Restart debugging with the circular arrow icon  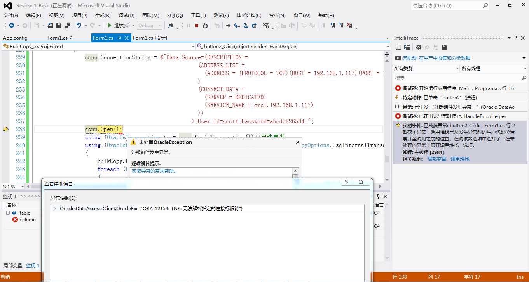tap(205, 26)
